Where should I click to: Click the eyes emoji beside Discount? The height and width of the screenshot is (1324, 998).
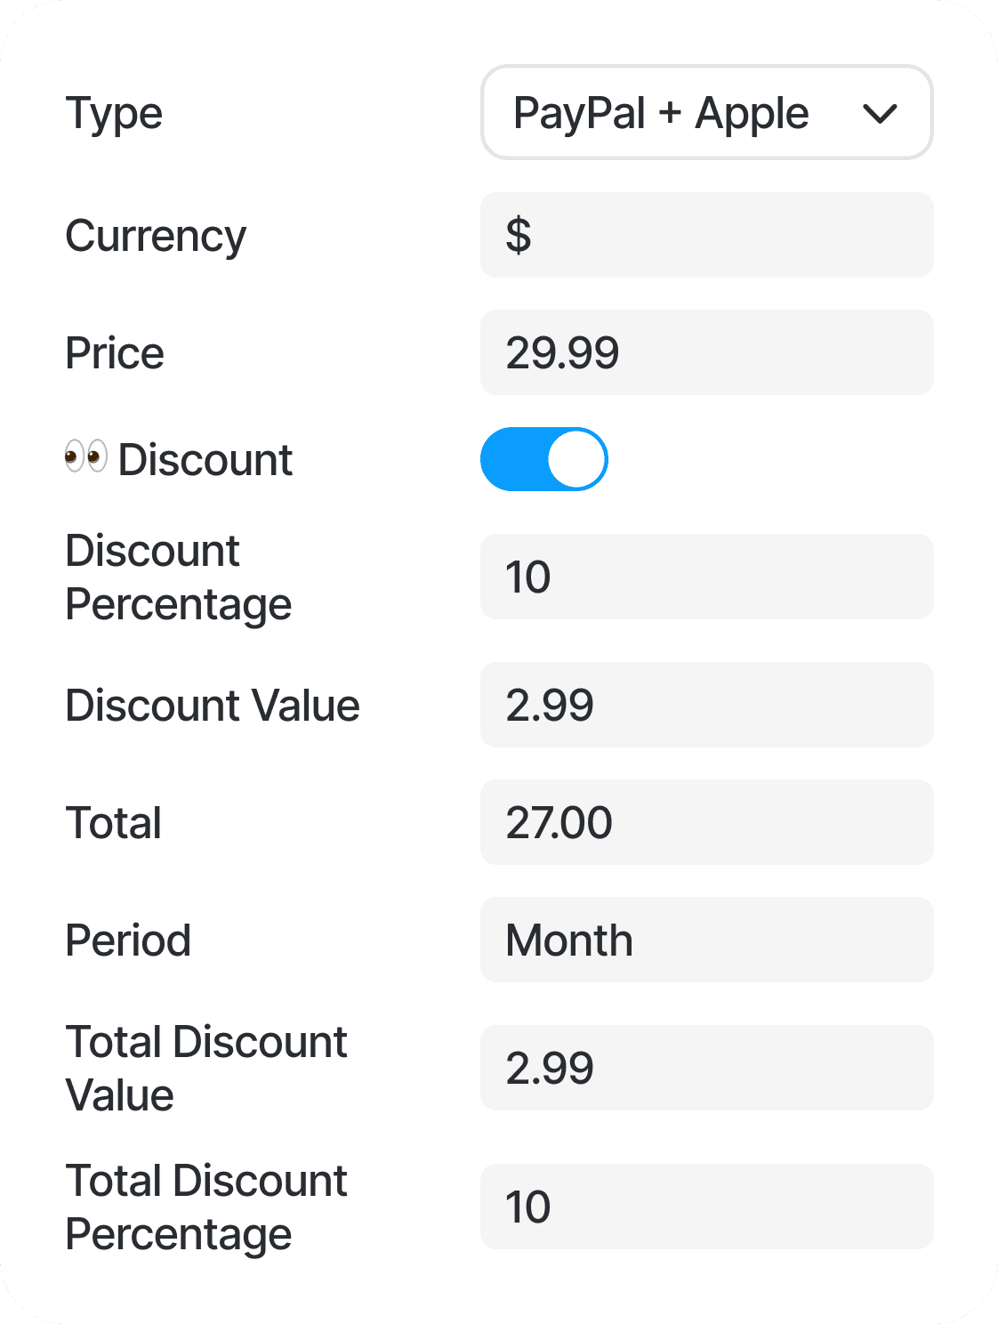[x=86, y=457]
